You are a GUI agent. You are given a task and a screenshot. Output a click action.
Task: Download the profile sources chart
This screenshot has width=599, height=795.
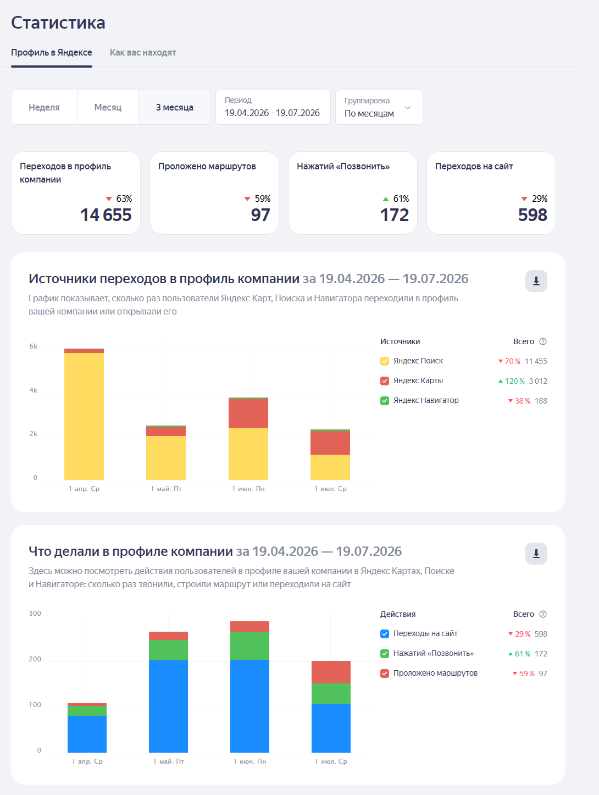click(x=536, y=281)
